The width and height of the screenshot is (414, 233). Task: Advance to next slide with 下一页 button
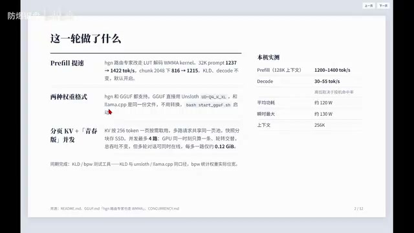(384, 6)
